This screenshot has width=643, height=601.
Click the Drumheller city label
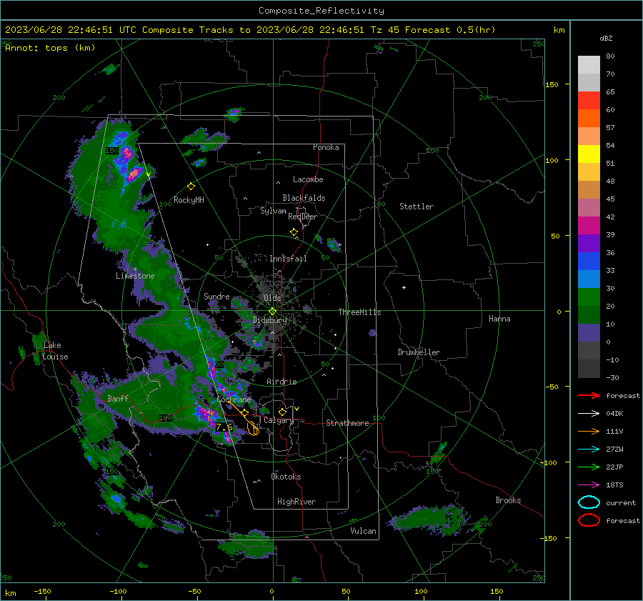coord(419,352)
